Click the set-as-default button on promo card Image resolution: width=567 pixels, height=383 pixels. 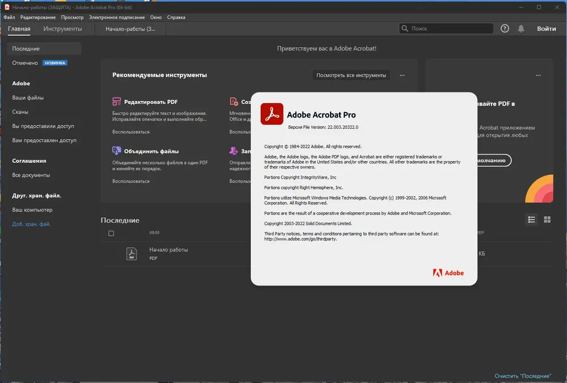[x=494, y=161]
